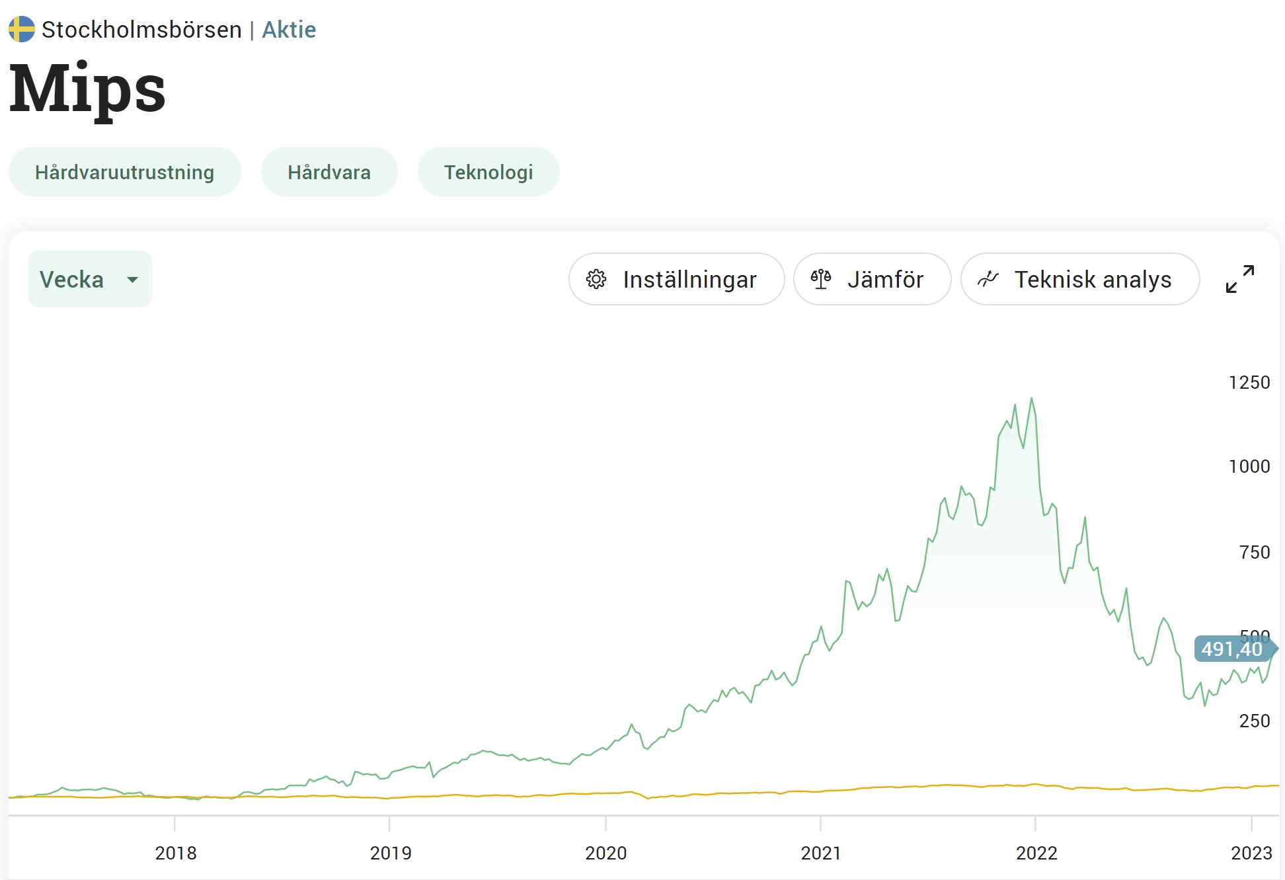The image size is (1285, 880).
Task: Click the 491,40 current price label
Action: click(x=1232, y=649)
